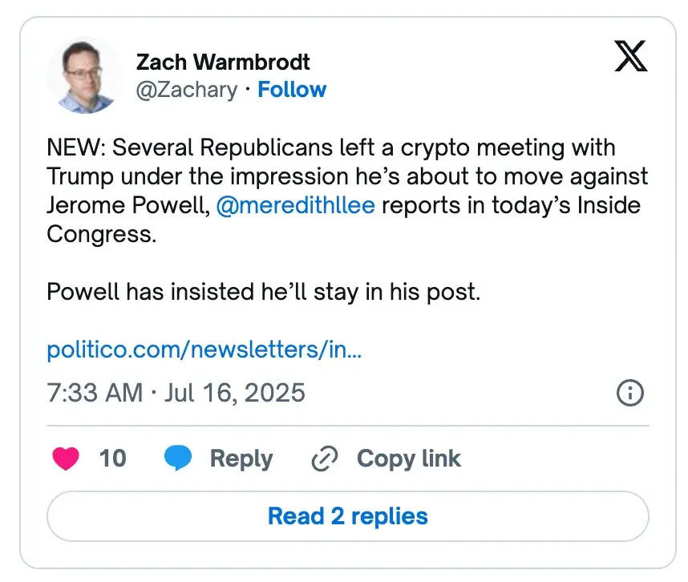Open the tweet info circle icon
The height and width of the screenshot is (582, 688).
point(630,393)
